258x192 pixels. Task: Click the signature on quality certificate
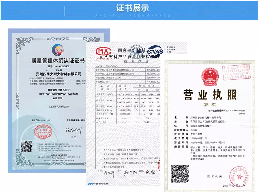click(x=72, y=129)
